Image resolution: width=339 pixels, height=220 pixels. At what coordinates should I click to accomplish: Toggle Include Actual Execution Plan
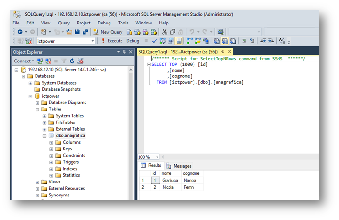pyautogui.click(x=190, y=41)
